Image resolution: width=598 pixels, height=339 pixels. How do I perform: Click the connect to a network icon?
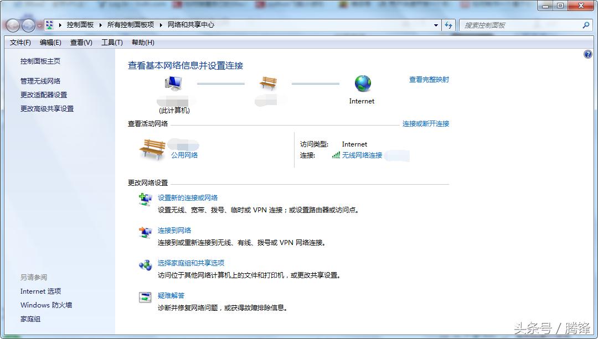point(145,233)
